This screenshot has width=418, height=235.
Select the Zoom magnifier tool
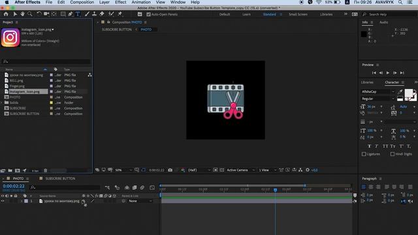pos(30,14)
